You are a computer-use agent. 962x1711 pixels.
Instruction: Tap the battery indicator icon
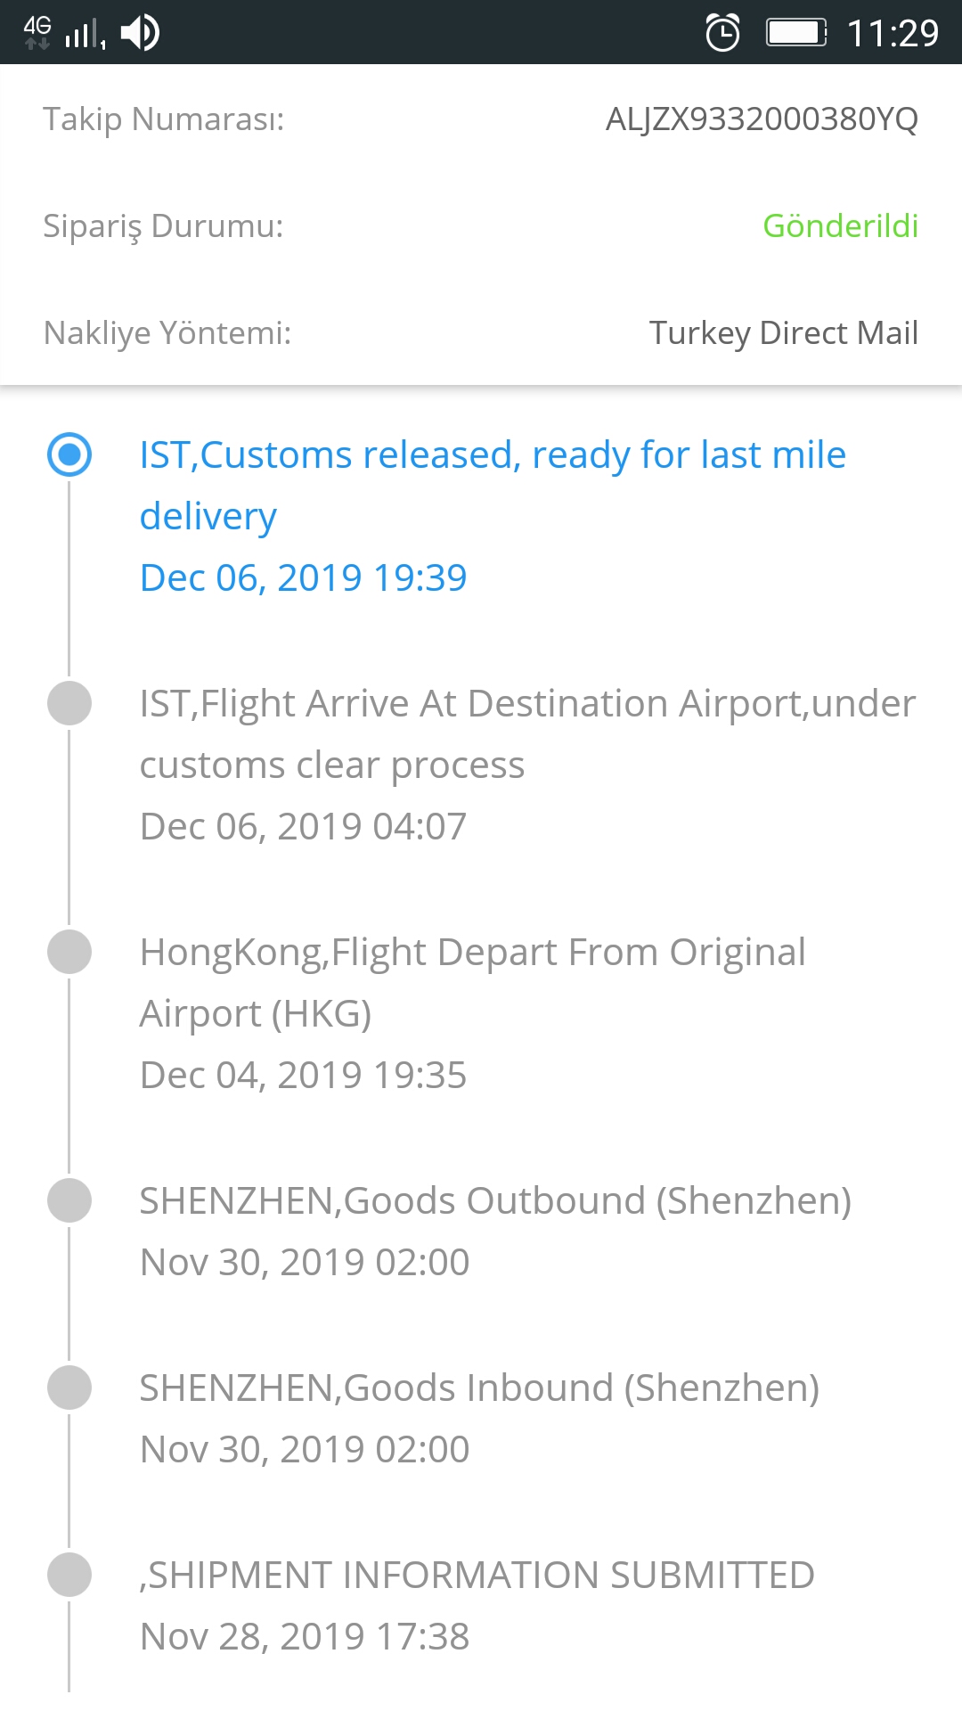[x=797, y=33]
